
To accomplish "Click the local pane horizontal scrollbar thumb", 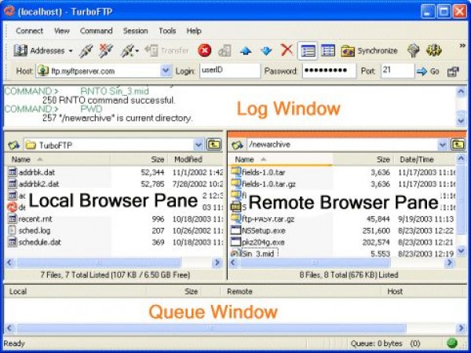I will tap(99, 263).
